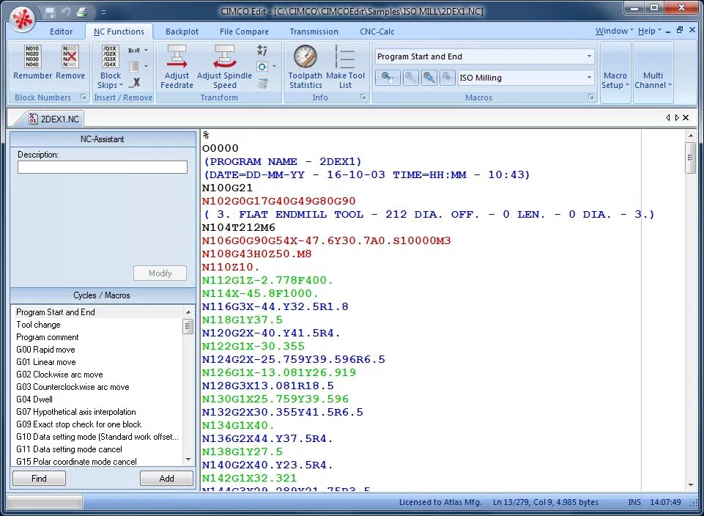Click the remove whitespace X icon
The height and width of the screenshot is (516, 704).
[135, 83]
